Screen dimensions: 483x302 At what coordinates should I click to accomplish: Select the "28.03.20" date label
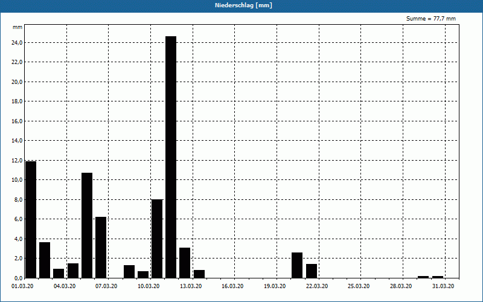[401, 286]
